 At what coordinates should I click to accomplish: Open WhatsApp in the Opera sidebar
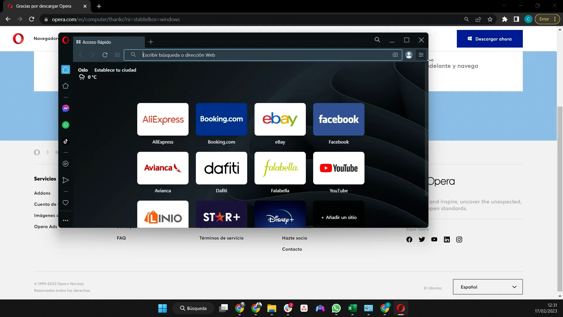(66, 125)
